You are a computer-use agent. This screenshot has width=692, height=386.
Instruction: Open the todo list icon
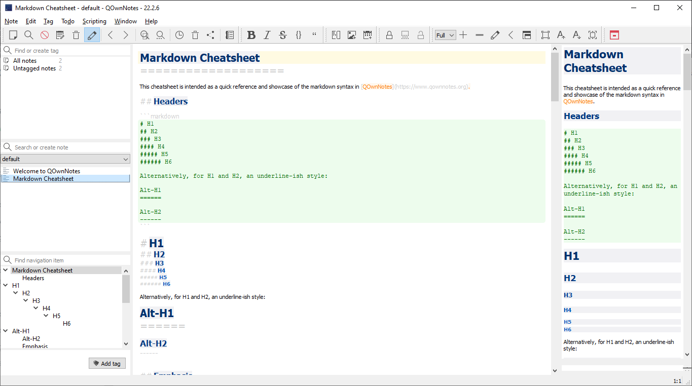(x=230, y=35)
